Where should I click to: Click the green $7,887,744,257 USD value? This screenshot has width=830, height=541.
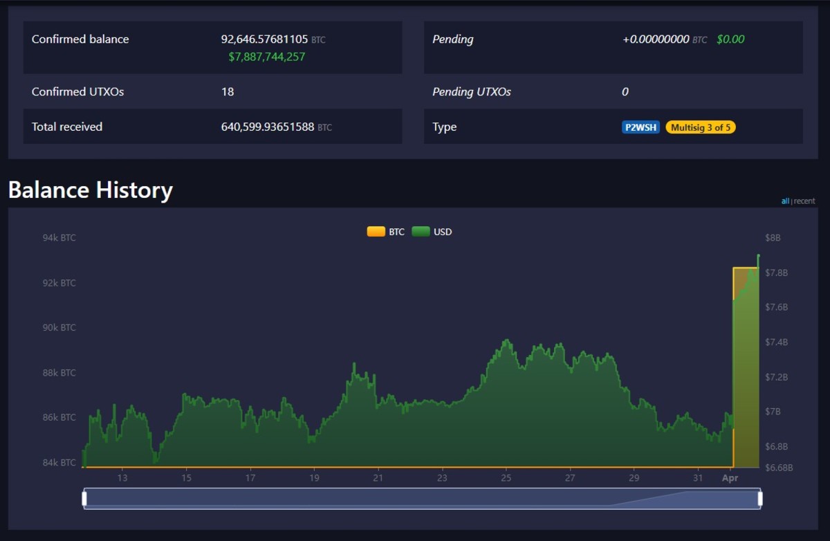click(x=266, y=57)
